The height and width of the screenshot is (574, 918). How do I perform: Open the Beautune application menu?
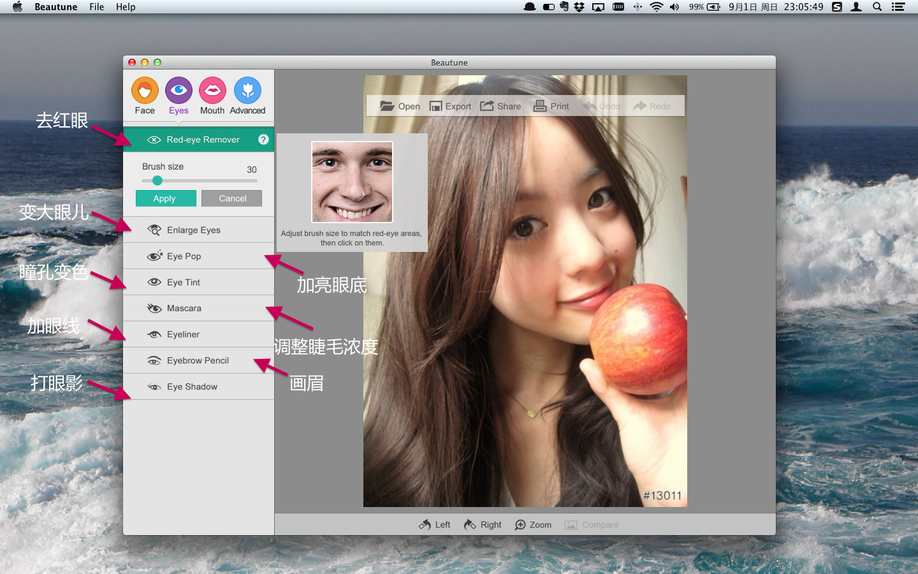56,7
